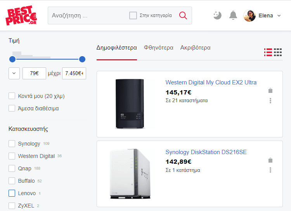Click the white Synology NAS product image
291x211 pixels.
coord(130,174)
